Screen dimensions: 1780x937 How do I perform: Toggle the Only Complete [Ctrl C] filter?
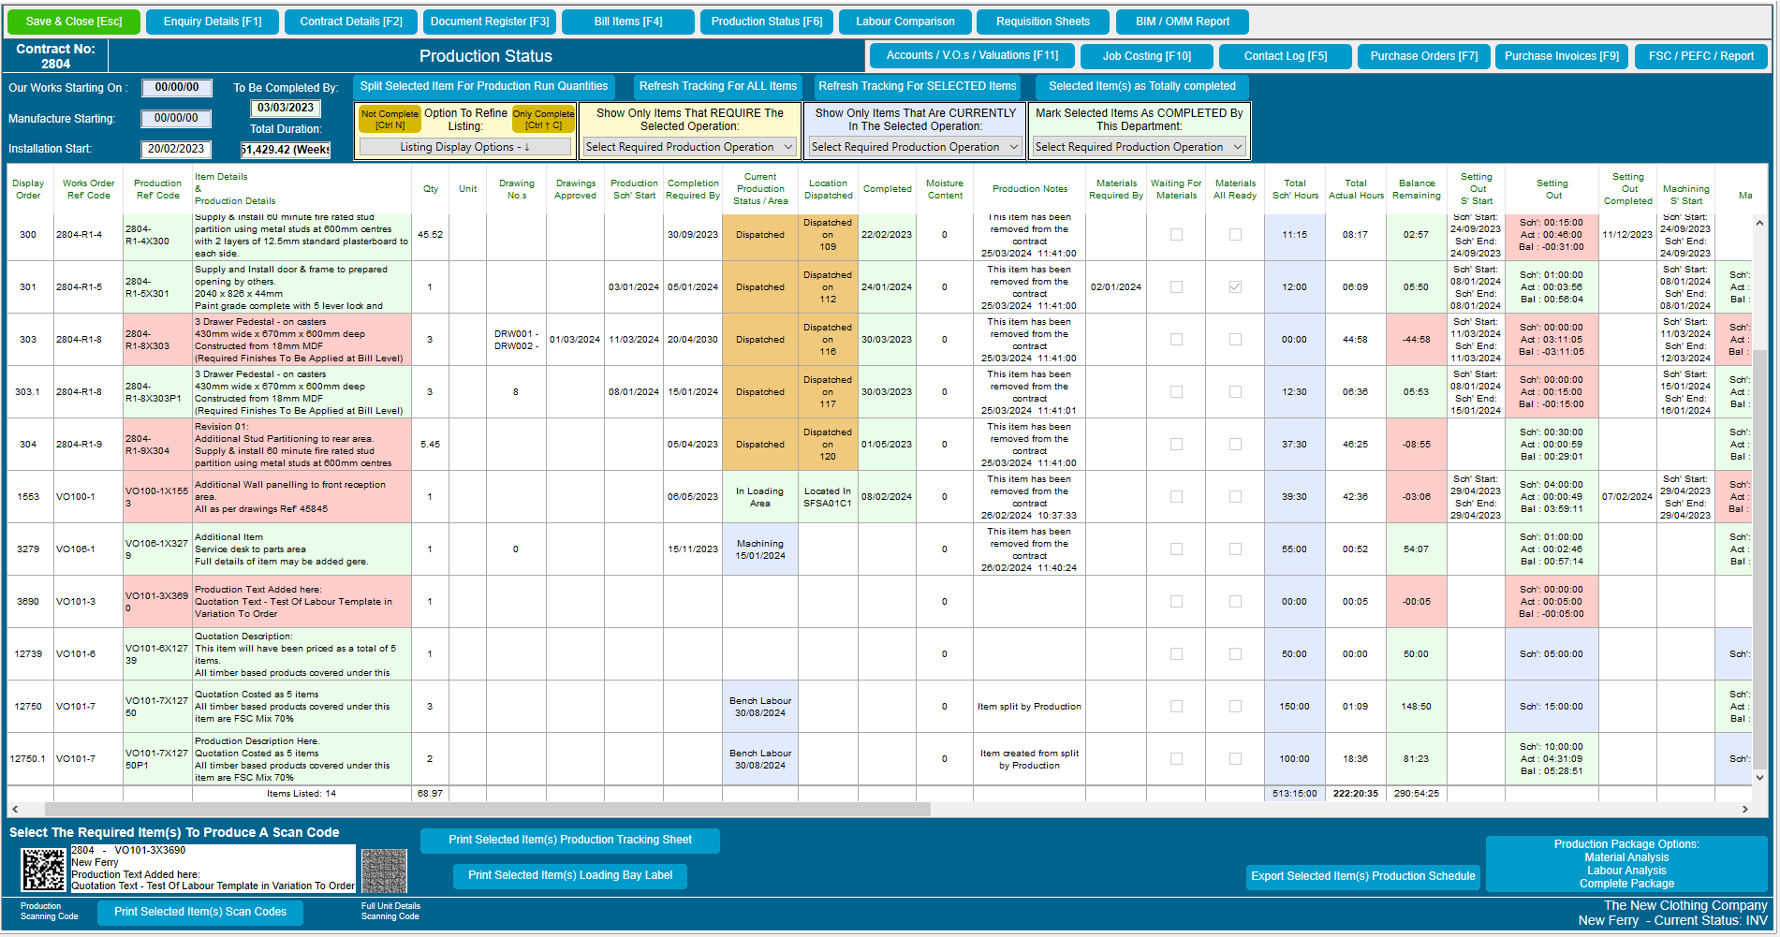pos(543,119)
